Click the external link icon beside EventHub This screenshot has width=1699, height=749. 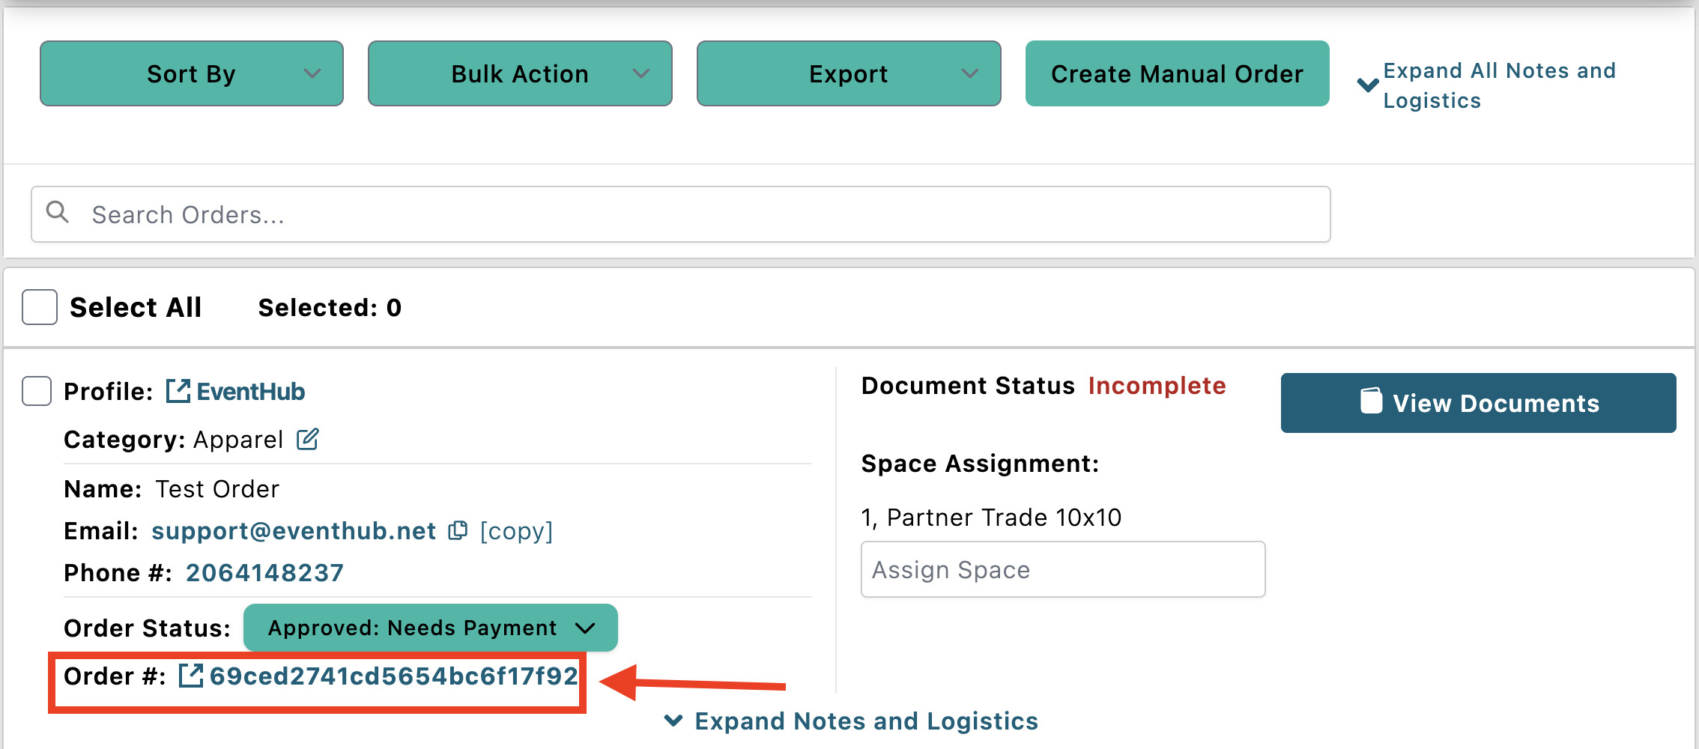tap(178, 391)
